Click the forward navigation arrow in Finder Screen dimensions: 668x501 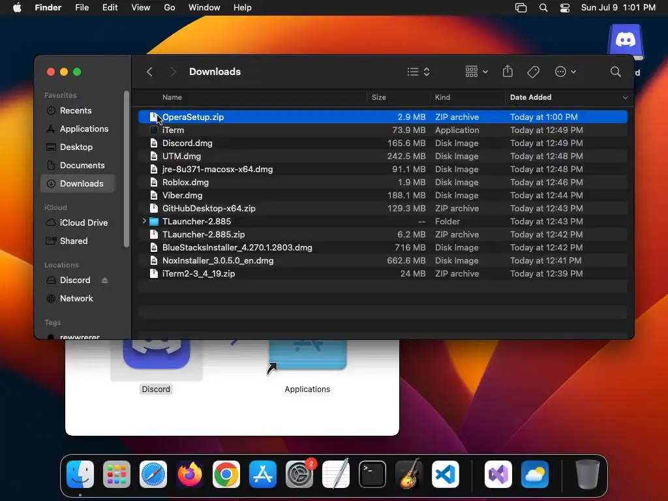[x=173, y=72]
